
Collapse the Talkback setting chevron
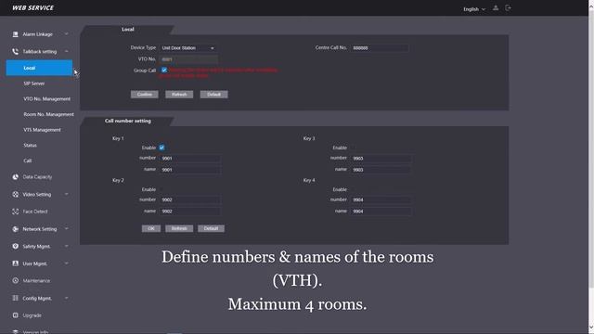click(66, 52)
